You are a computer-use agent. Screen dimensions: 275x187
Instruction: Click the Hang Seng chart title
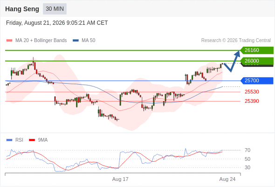[22, 9]
